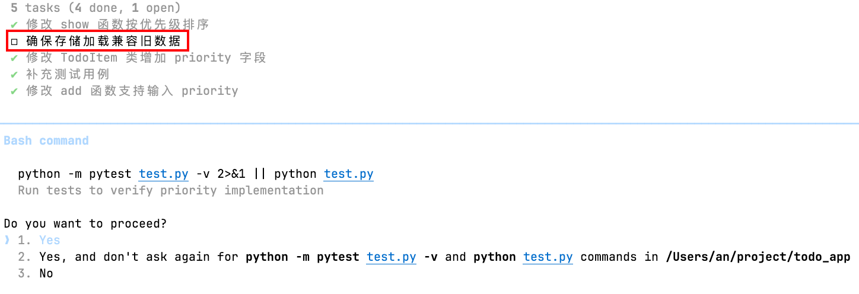
Task: Click test.py link after bold "python" in option 2
Action: pyautogui.click(x=548, y=257)
